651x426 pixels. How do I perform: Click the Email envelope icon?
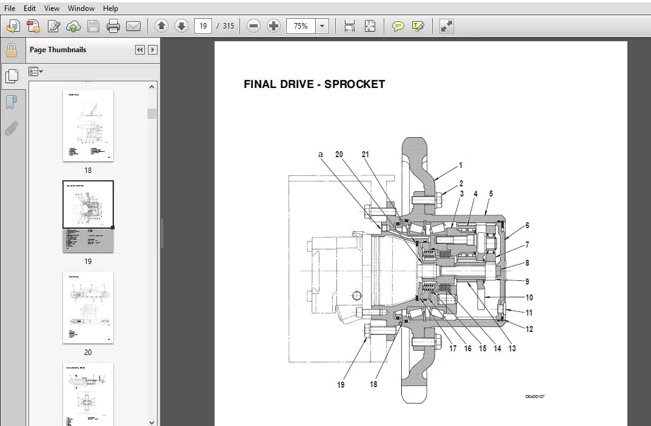pyautogui.click(x=133, y=26)
